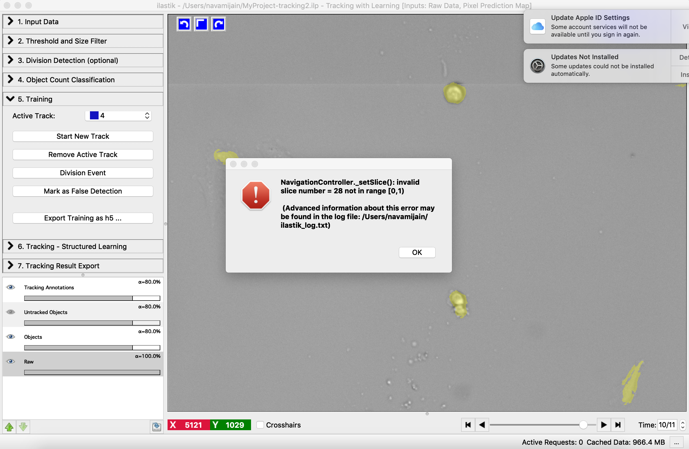Click the gear icon in Updates Not Installed notification
The image size is (689, 449).
coord(538,66)
